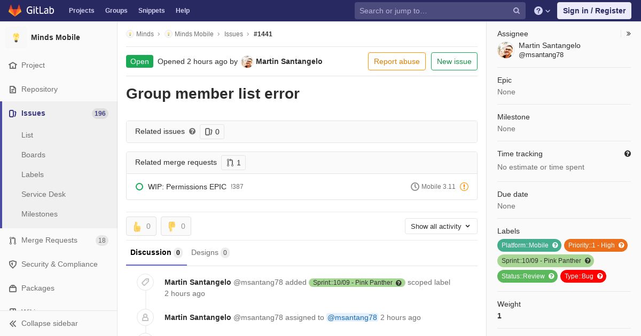Viewport: 641px width, 336px height.
Task: Click Time tracking help icon
Action: (x=628, y=154)
